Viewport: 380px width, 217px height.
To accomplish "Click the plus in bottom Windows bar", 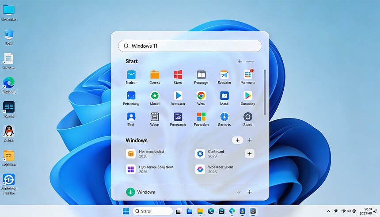I will click(x=249, y=192).
